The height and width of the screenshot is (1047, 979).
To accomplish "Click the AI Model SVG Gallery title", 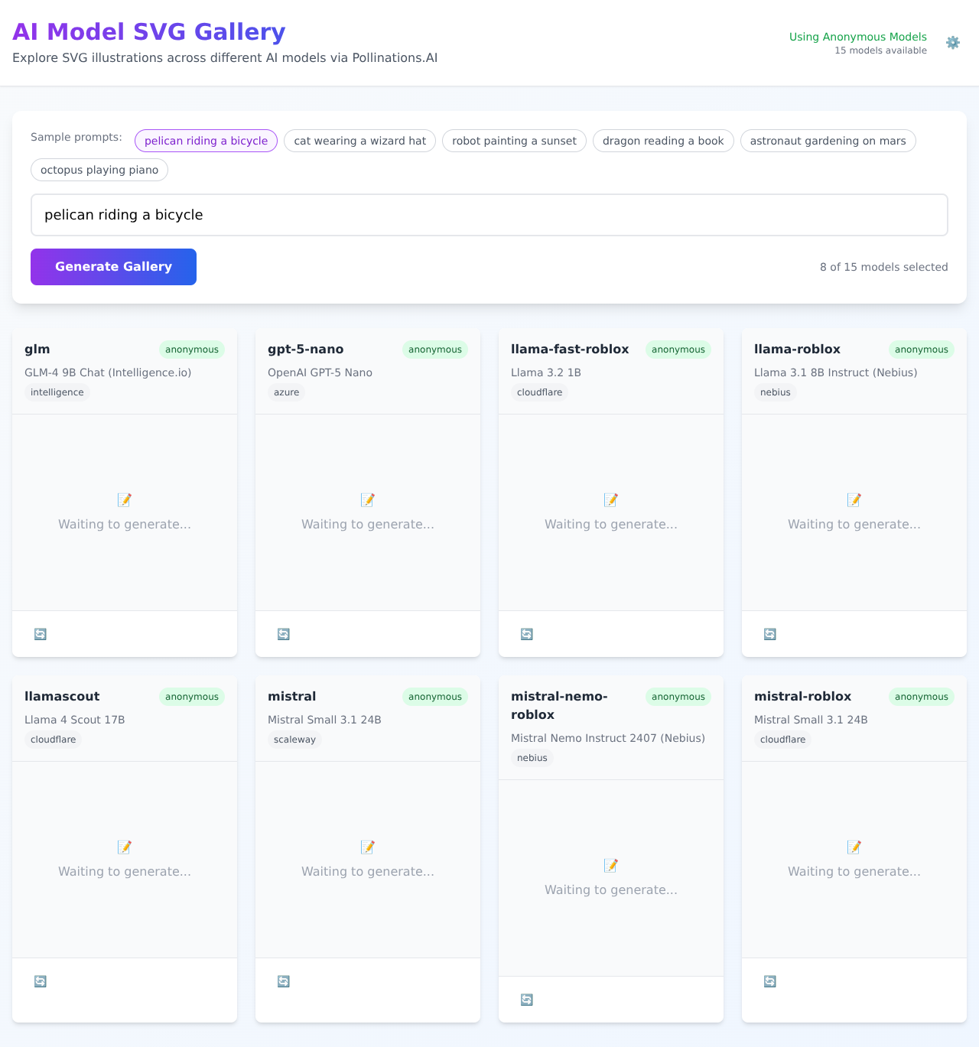I will coord(149,32).
